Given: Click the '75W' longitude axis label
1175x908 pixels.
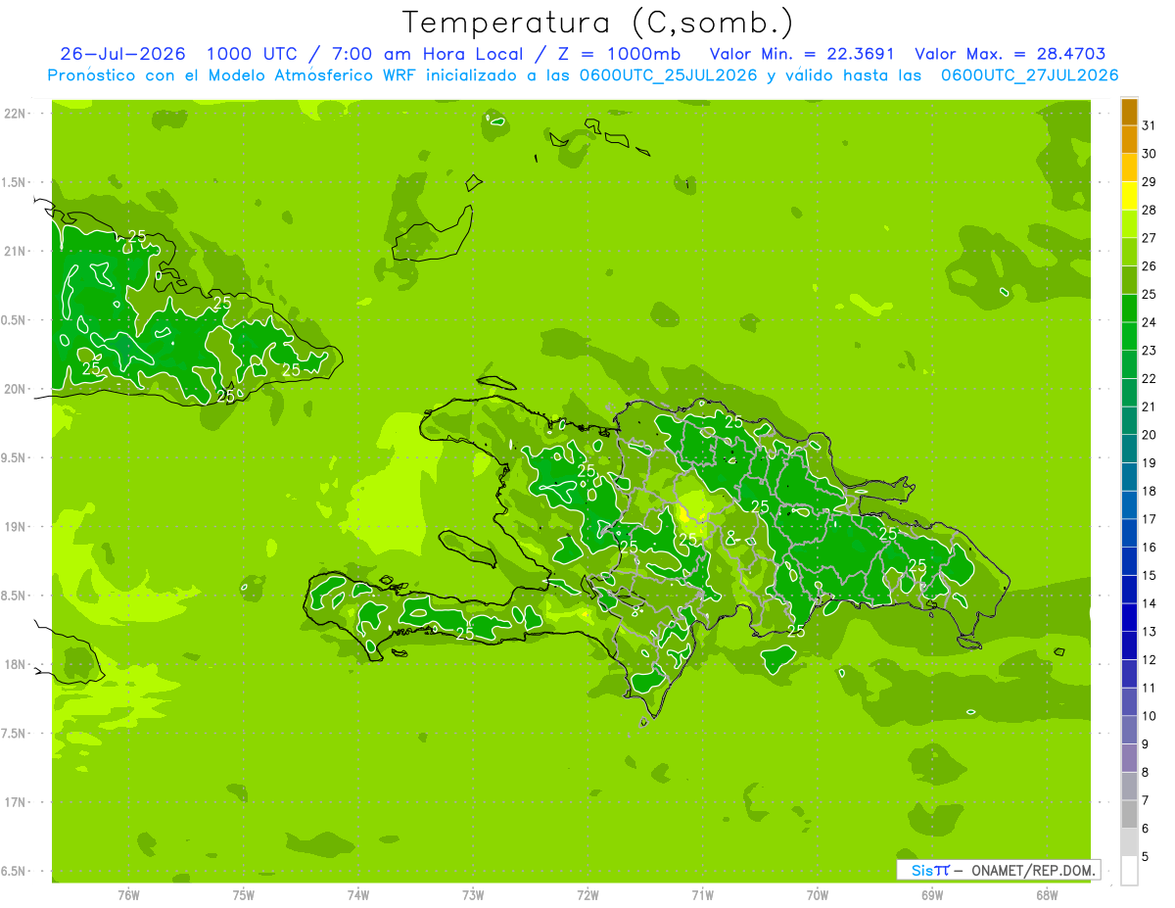Looking at the screenshot, I should point(243,895).
